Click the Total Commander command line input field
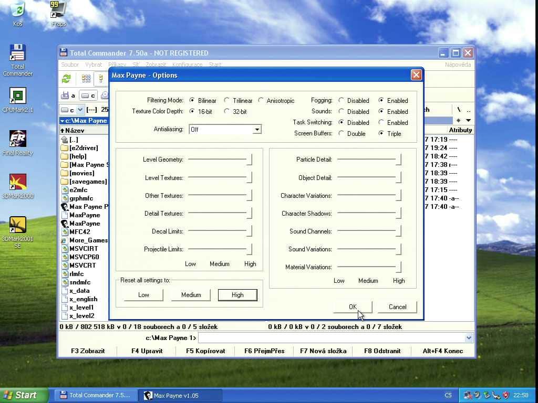 coord(332,338)
